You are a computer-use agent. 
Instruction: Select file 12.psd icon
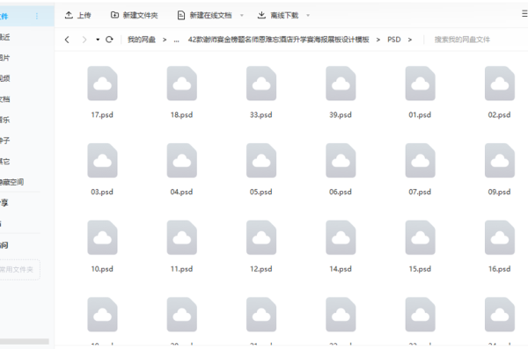pyautogui.click(x=261, y=237)
